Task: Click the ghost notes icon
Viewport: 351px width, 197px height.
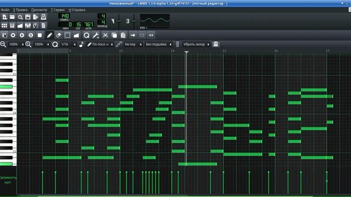Action: (x=216, y=44)
